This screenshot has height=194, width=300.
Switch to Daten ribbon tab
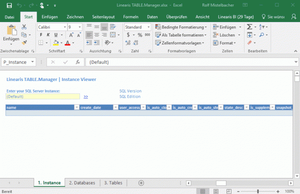coord(152,17)
